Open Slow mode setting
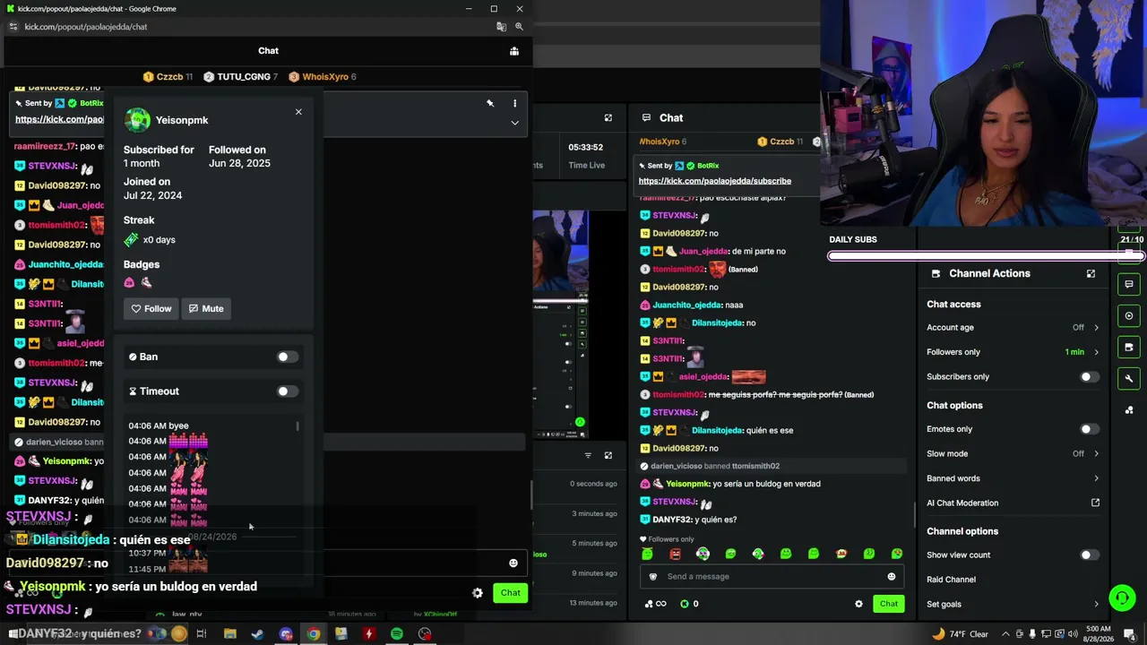This screenshot has height=645, width=1147. click(x=1013, y=454)
